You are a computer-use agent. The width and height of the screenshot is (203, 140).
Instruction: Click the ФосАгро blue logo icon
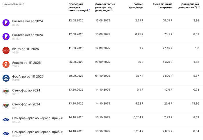[x=6, y=78]
